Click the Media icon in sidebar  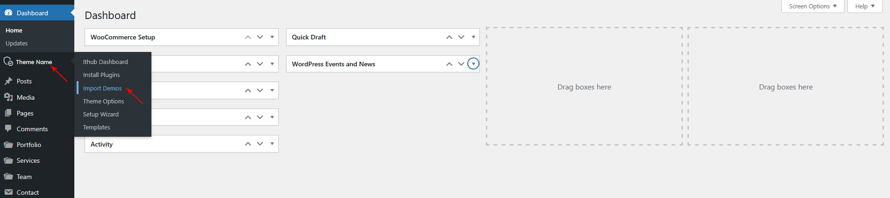click(8, 97)
